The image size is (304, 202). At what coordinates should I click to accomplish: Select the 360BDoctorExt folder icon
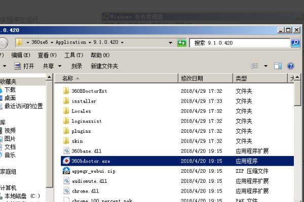[x=66, y=90]
